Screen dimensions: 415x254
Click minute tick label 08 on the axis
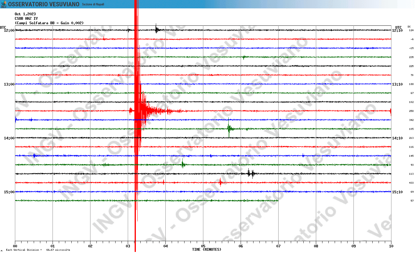pyautogui.click(x=316, y=246)
